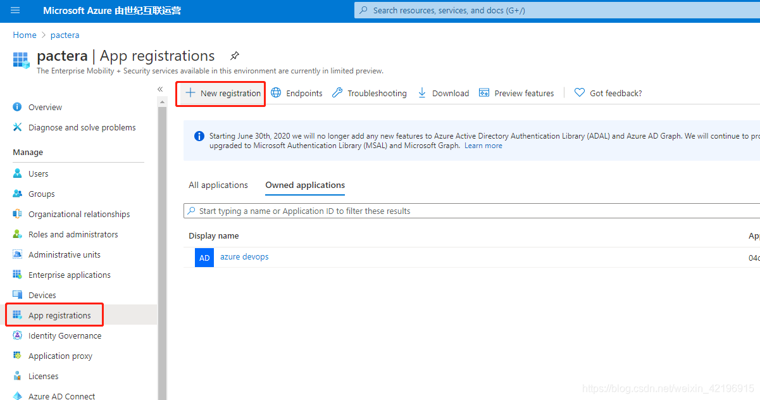
Task: Collapse the left navigation pane
Action: [x=160, y=89]
